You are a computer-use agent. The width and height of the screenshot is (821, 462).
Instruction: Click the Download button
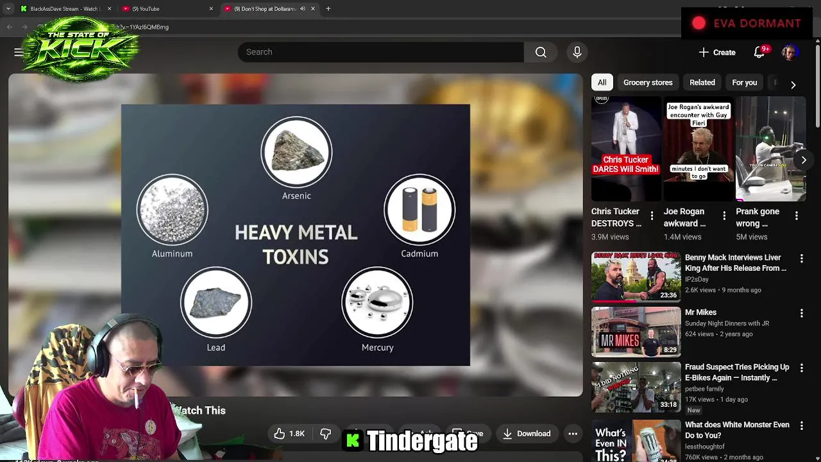click(x=527, y=434)
